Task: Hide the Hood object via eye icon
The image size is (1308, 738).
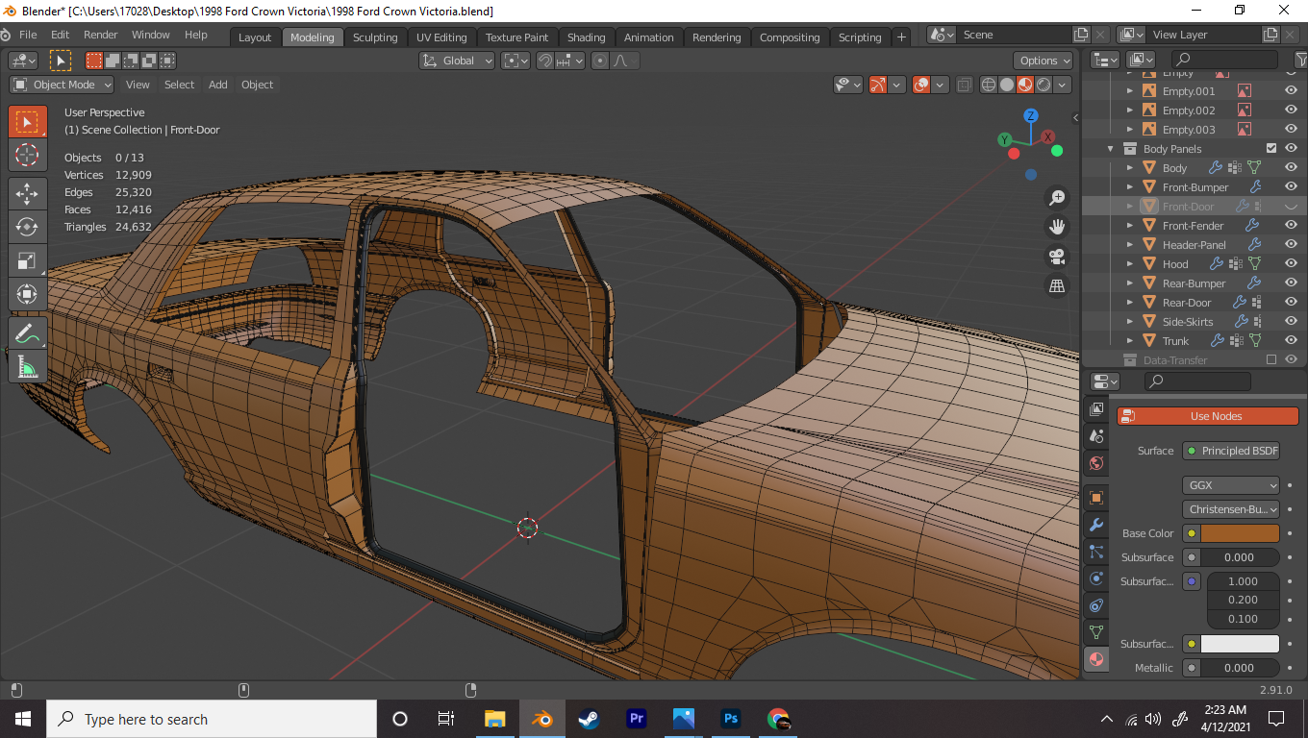Action: click(1291, 264)
